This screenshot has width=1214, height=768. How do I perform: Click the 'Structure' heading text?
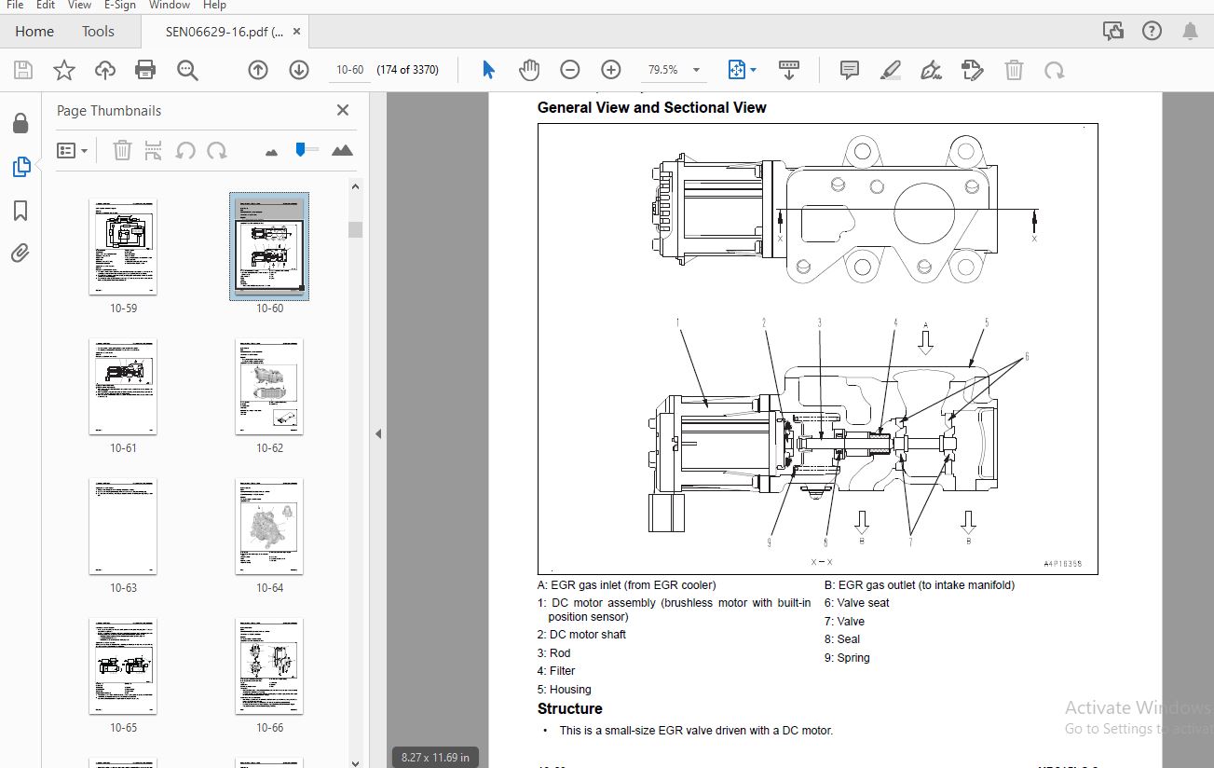[x=569, y=708]
